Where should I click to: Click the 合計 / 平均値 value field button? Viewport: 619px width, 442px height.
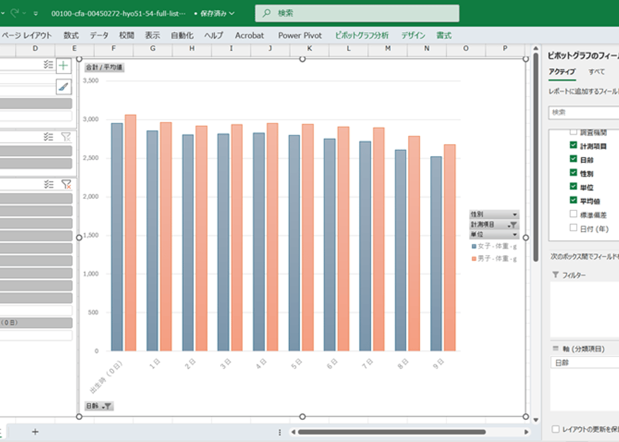click(105, 68)
